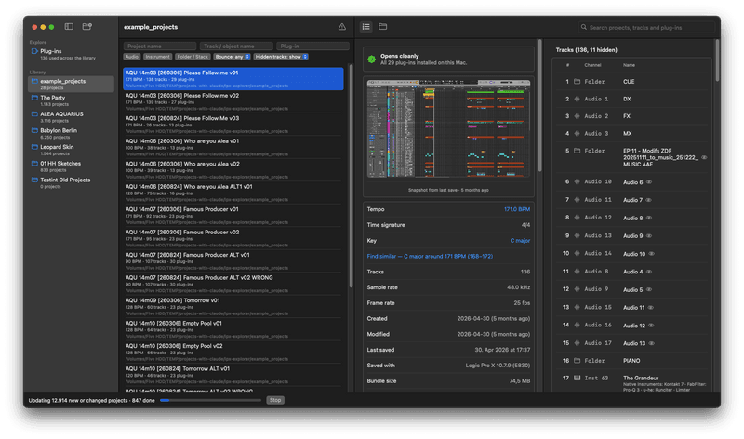Click the hidden eye icon beside Audio 4

[x=648, y=272]
